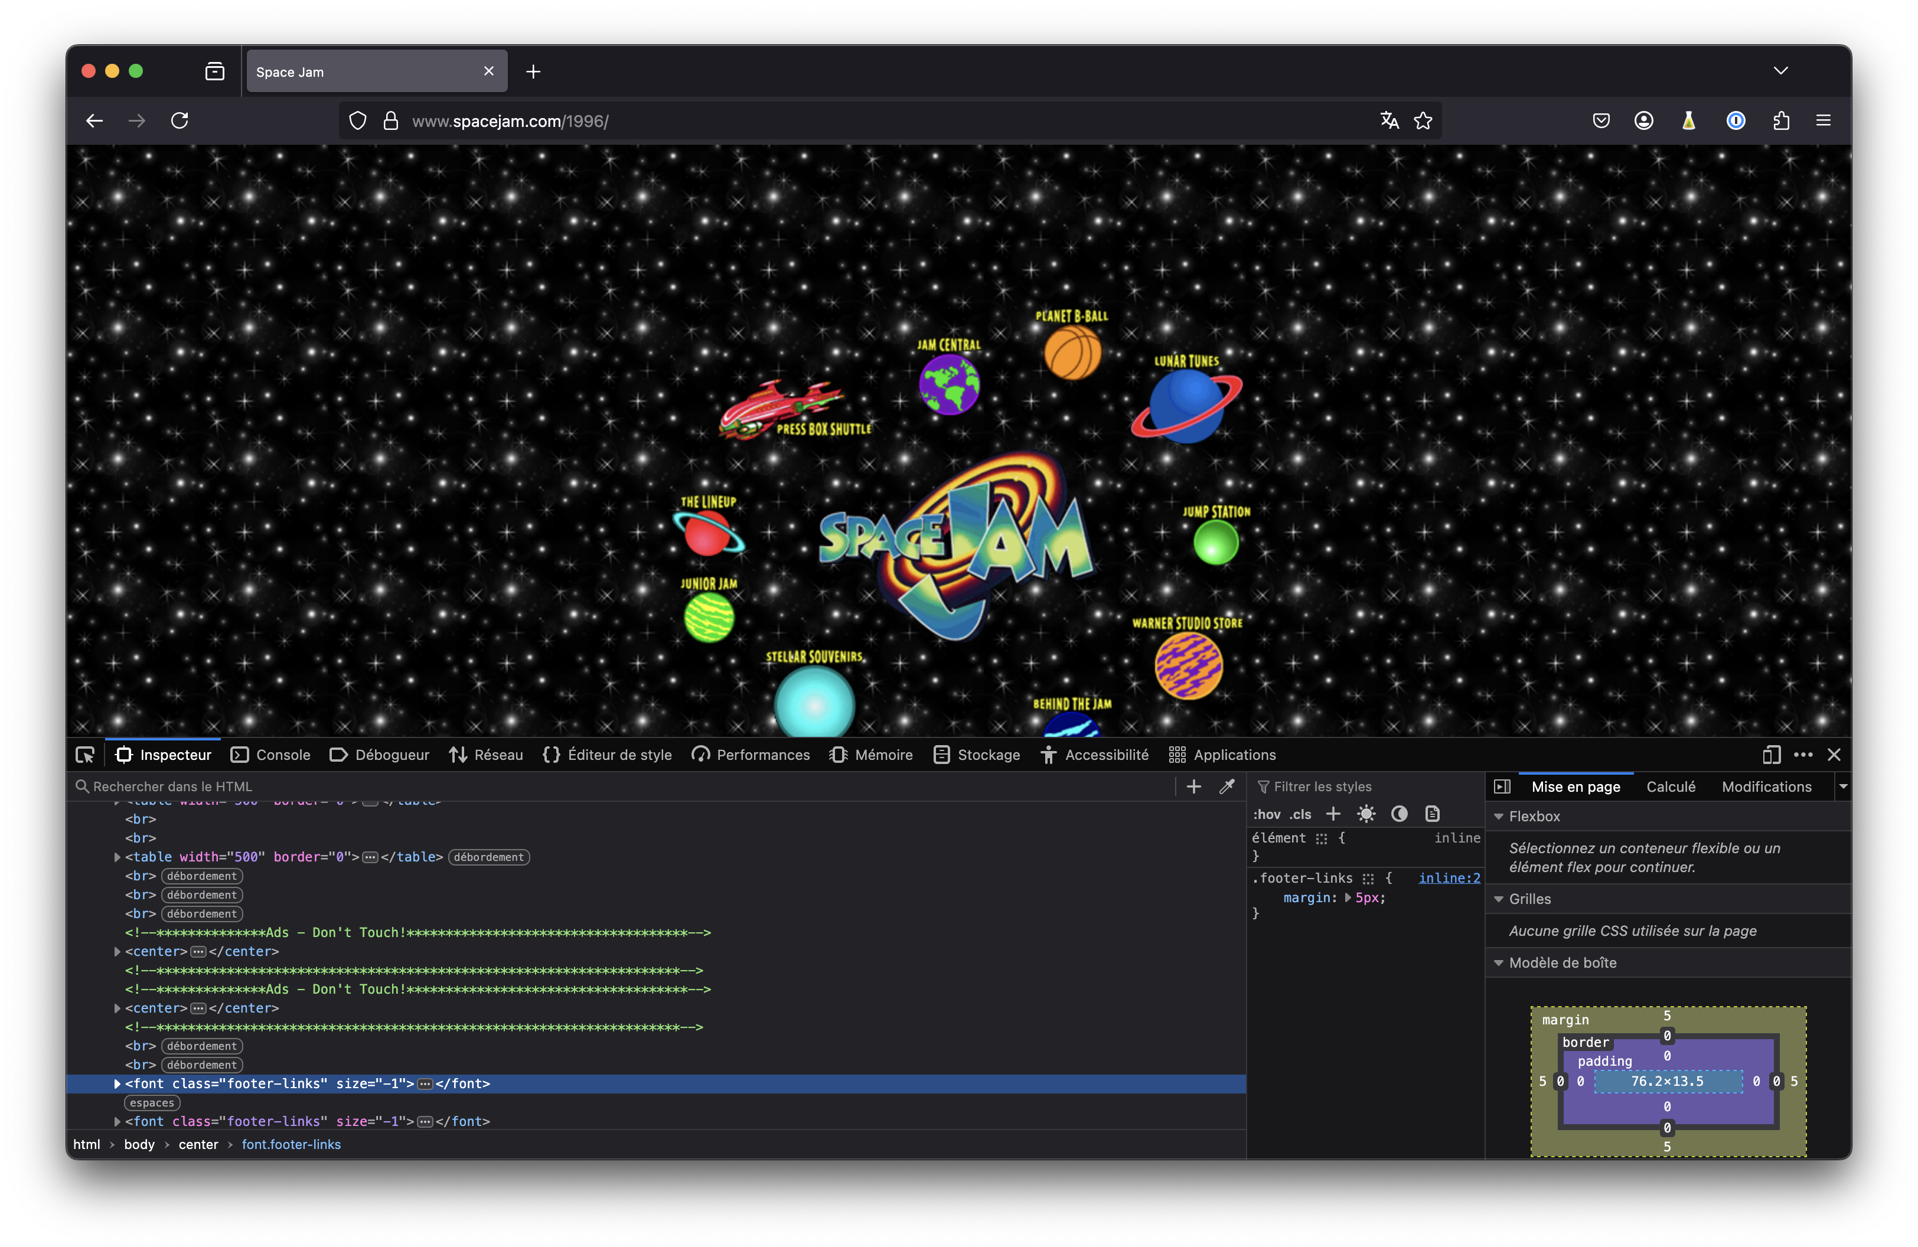Add a new CSS rule
1918x1247 pixels.
[1334, 814]
